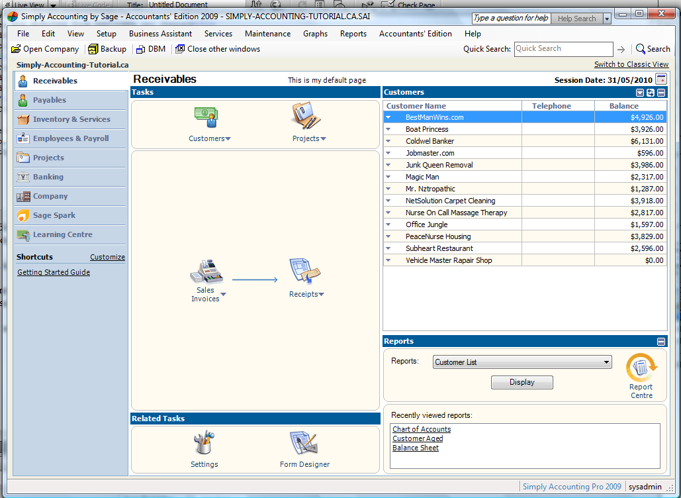Select the Junk Queen Removal customer
Image resolution: width=681 pixels, height=498 pixels.
pos(525,165)
